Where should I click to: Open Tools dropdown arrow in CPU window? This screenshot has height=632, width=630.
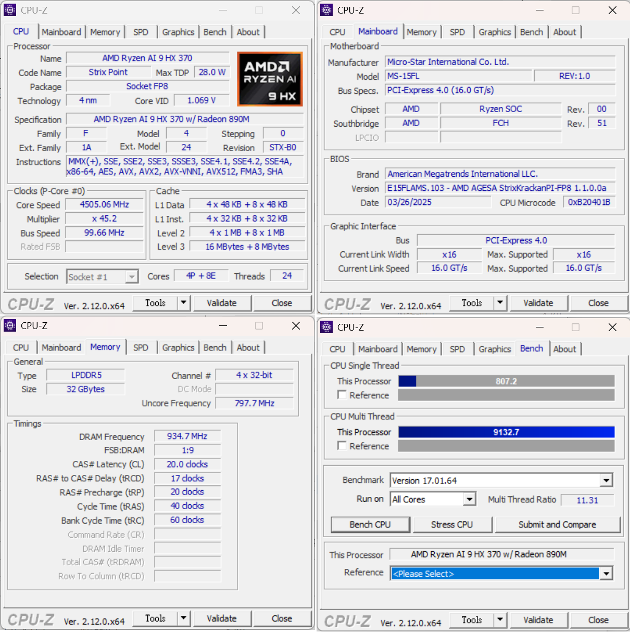(183, 302)
